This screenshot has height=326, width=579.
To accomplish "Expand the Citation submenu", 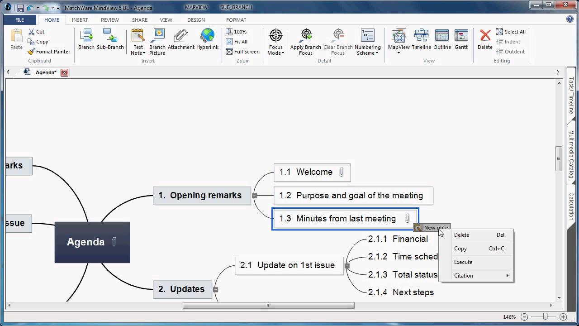I will point(476,275).
